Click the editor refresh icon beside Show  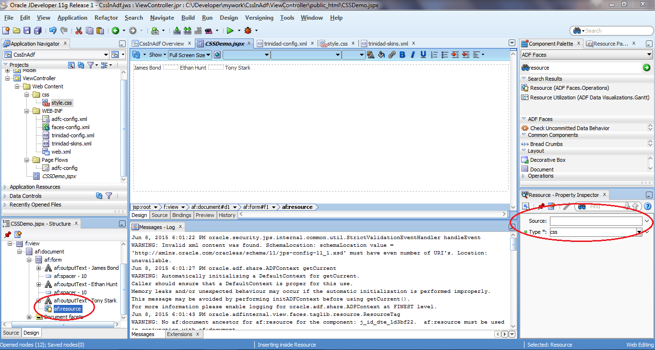click(x=136, y=55)
